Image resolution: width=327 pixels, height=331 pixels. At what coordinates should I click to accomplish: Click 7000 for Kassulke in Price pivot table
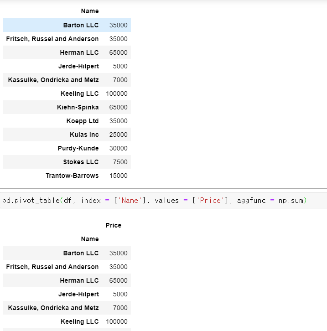pyautogui.click(x=120, y=308)
